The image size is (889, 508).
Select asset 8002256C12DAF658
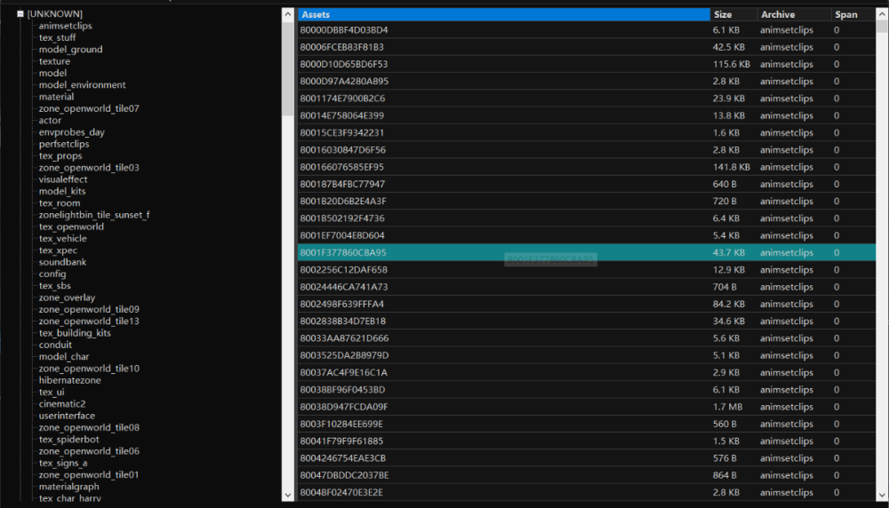(x=587, y=270)
